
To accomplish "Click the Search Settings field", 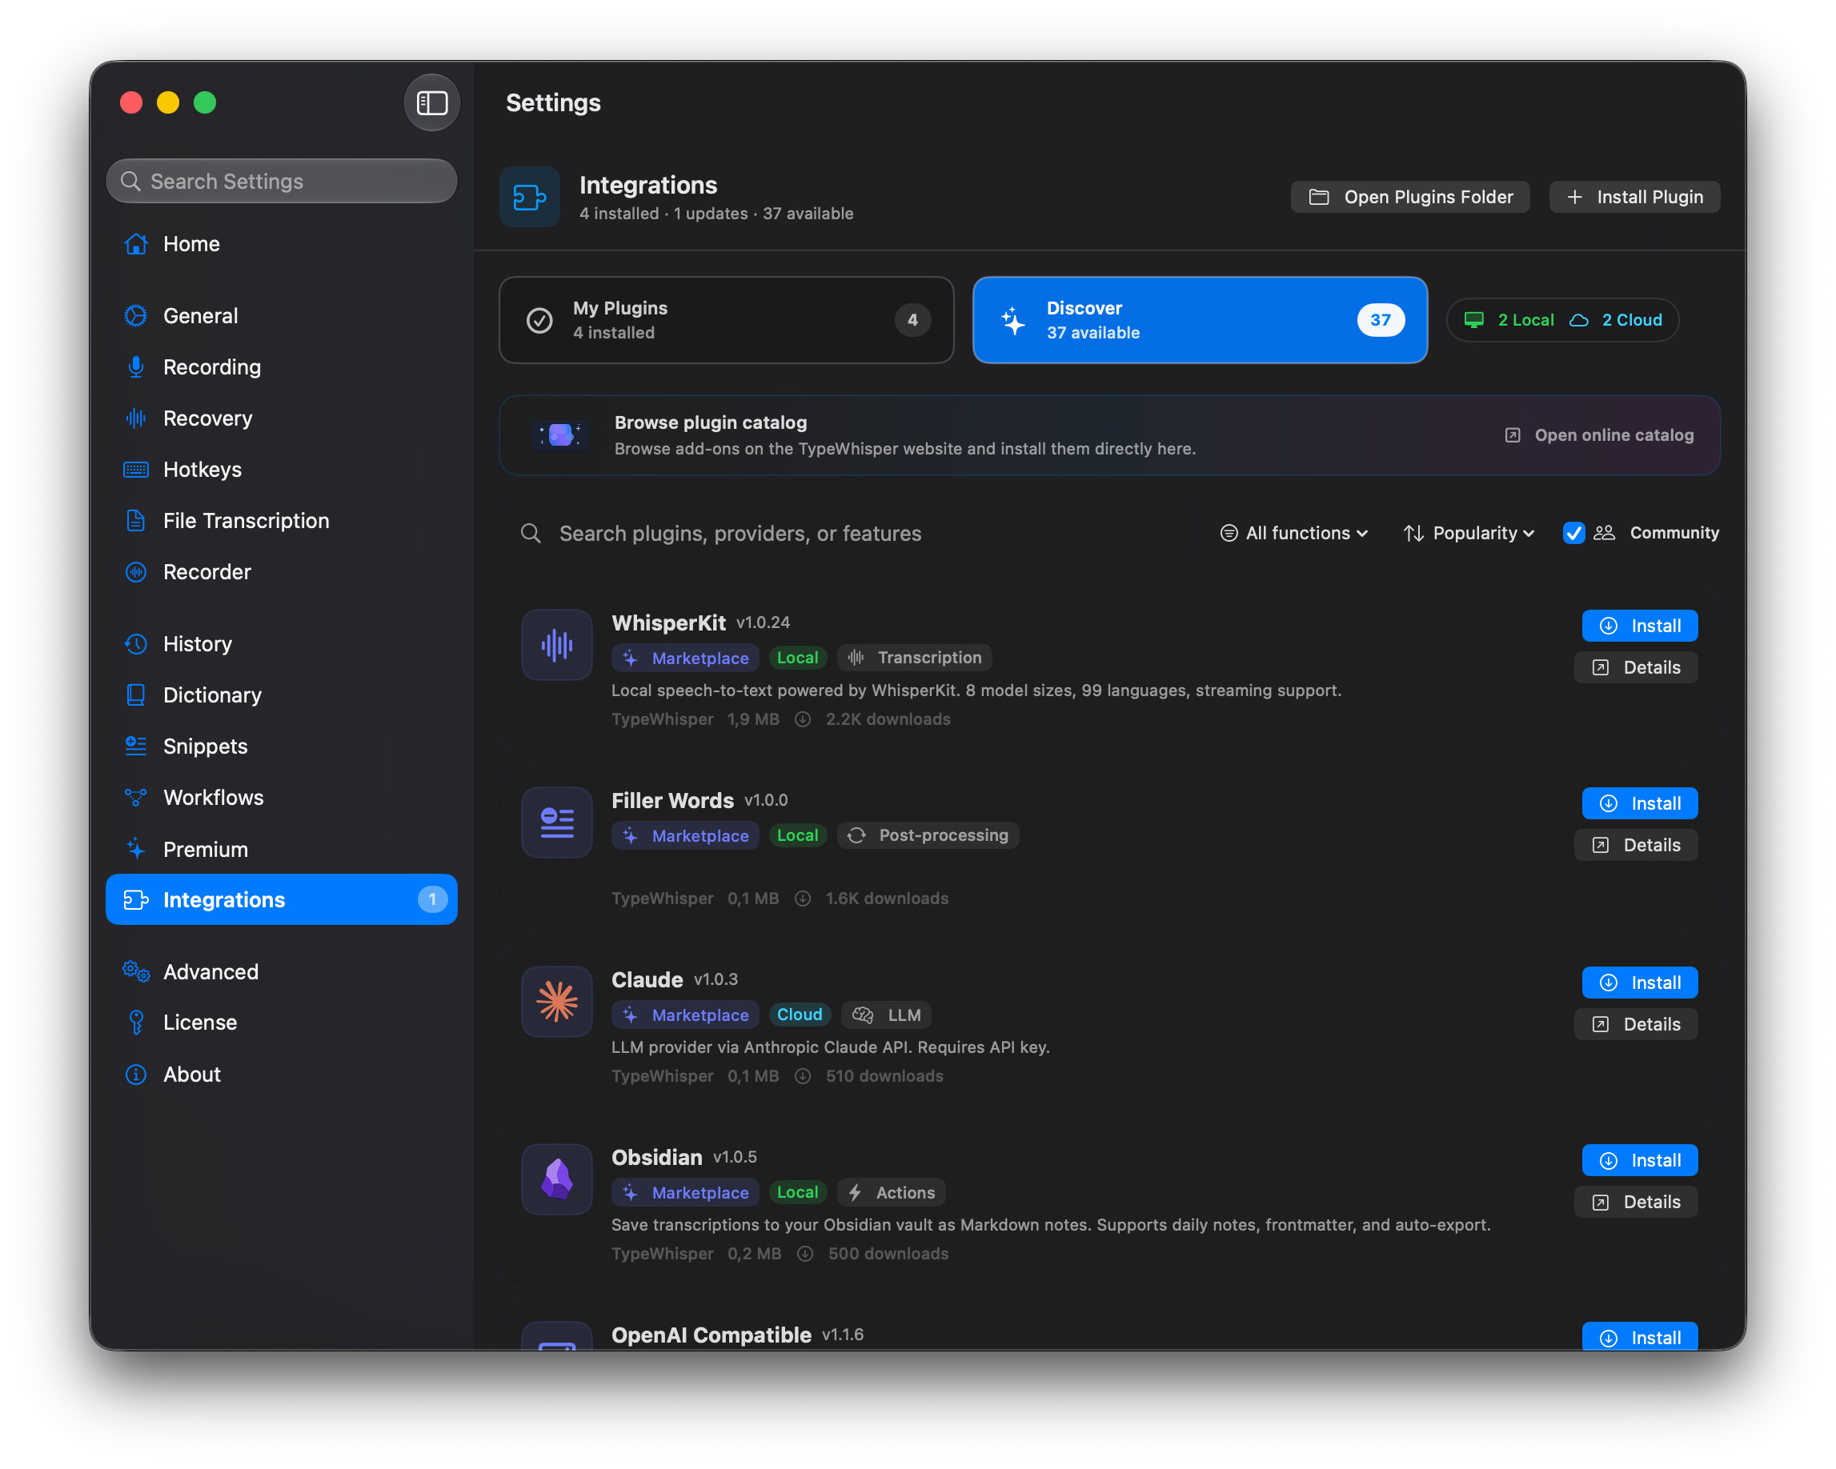I will pos(281,182).
